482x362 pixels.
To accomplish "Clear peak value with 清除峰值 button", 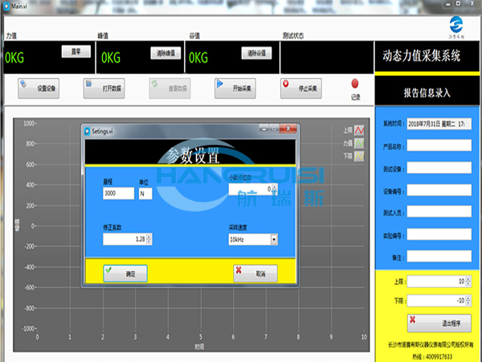I will [166, 53].
